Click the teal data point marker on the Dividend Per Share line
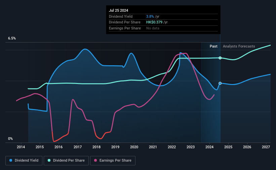 (220, 58)
